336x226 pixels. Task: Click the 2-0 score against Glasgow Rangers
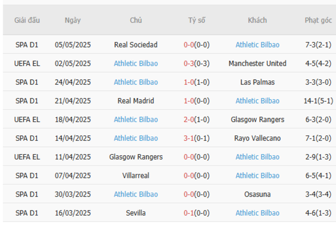click(189, 119)
